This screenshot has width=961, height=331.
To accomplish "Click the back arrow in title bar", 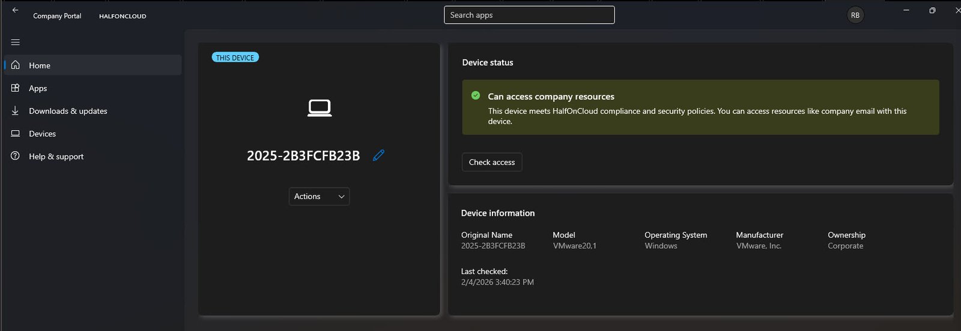I will [x=16, y=10].
